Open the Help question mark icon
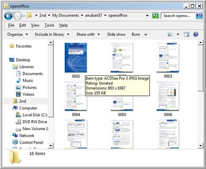This screenshot has height=169, width=206. [196, 34]
